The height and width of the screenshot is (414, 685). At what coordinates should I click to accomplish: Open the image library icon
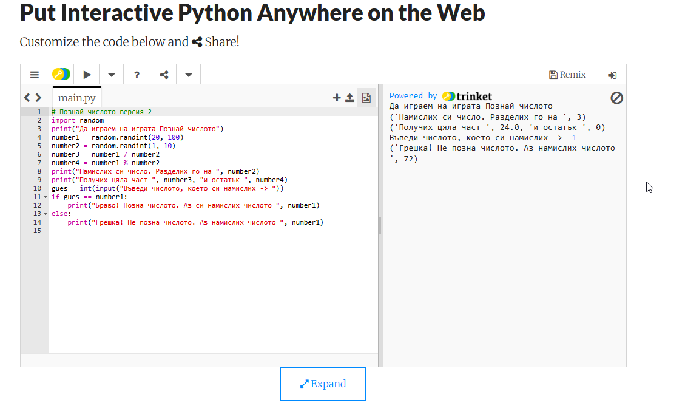tap(366, 98)
